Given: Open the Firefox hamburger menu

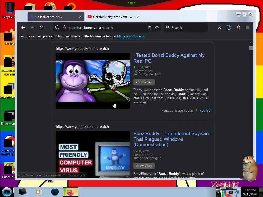Looking at the screenshot, I should (247, 27).
